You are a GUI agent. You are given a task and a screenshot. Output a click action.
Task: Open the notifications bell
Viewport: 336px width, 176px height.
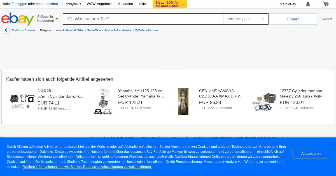coord(308,4)
